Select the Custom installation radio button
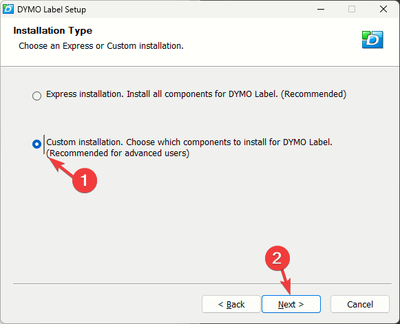Viewport: 400px width, 324px height. click(36, 144)
